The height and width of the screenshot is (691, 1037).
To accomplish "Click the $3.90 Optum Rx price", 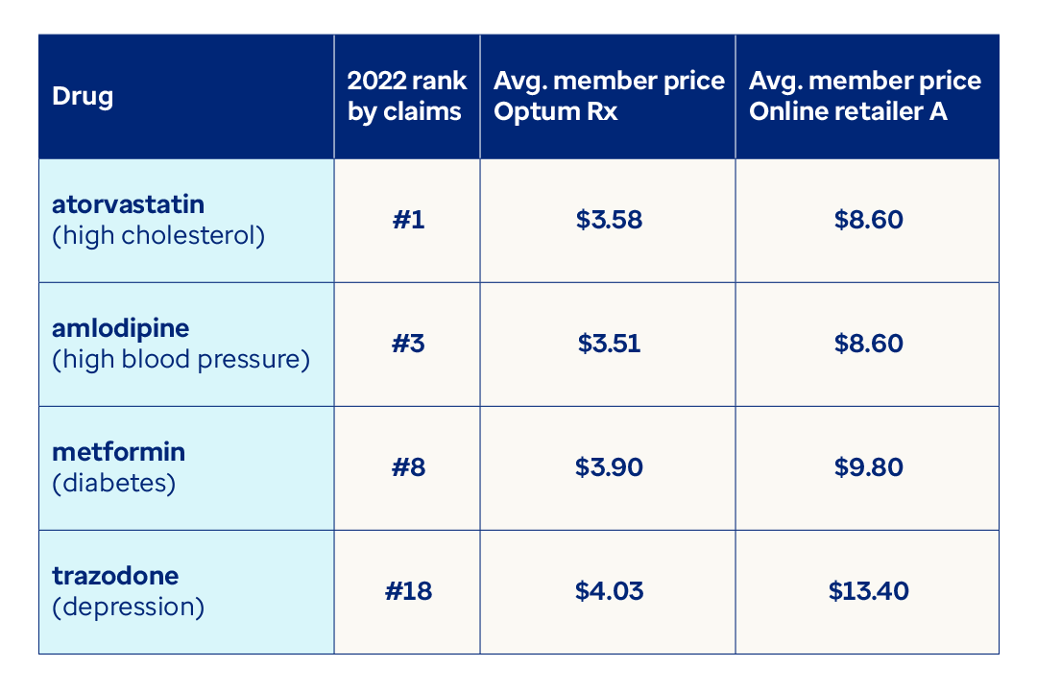I will pyautogui.click(x=609, y=467).
